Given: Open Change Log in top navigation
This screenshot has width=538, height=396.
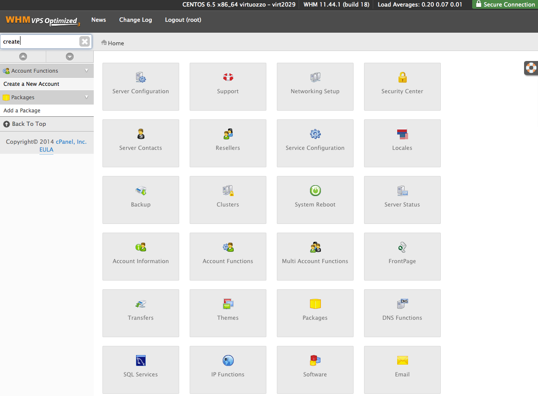Looking at the screenshot, I should [x=136, y=20].
